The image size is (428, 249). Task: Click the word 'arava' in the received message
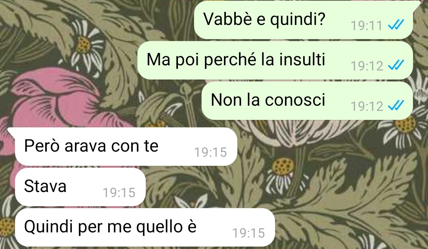tap(86, 146)
